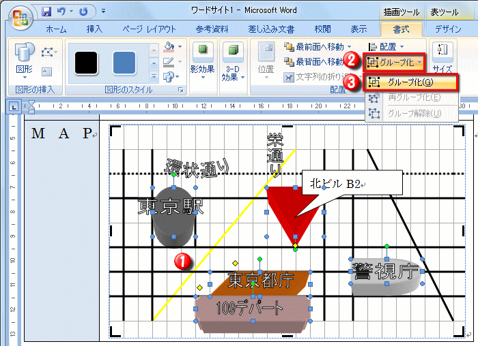The image size is (478, 346).
Task: Expand the full shape styles gallery
Action: (154, 76)
